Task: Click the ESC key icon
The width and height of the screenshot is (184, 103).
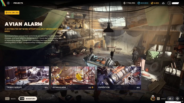Action: coord(7,99)
